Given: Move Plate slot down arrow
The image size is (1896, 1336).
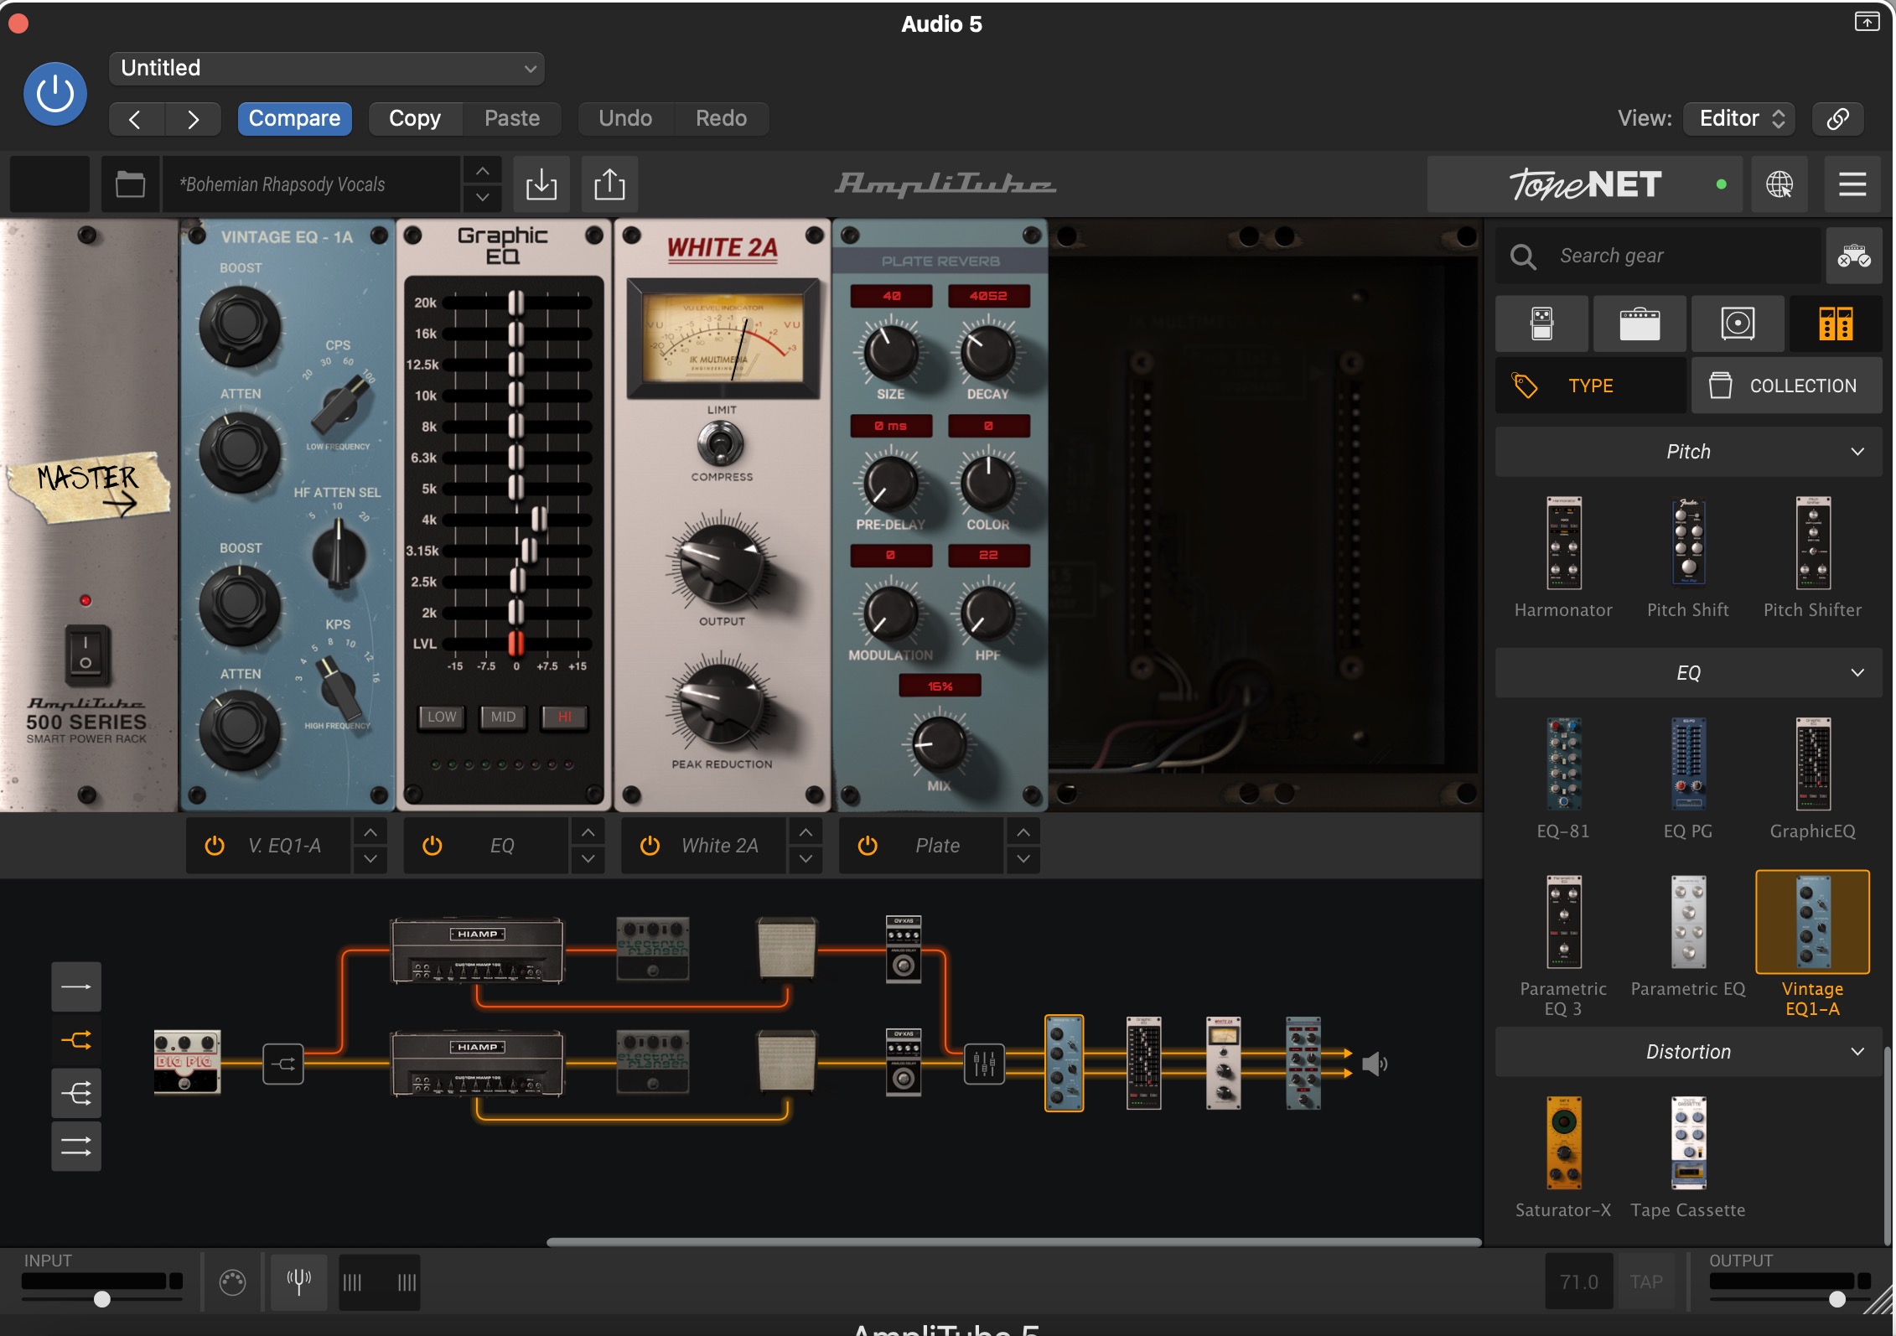Looking at the screenshot, I should [x=1023, y=859].
